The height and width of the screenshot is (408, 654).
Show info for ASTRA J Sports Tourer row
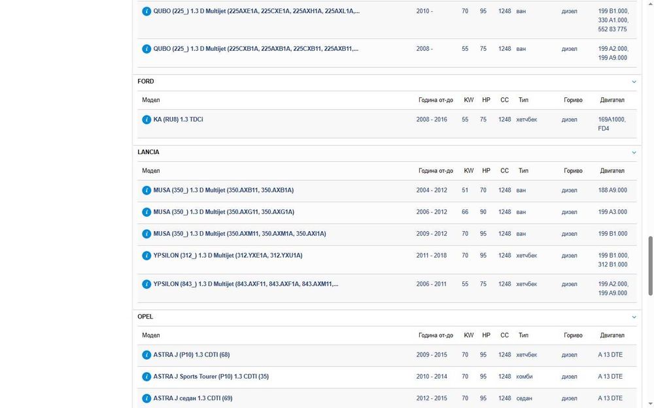pos(146,377)
